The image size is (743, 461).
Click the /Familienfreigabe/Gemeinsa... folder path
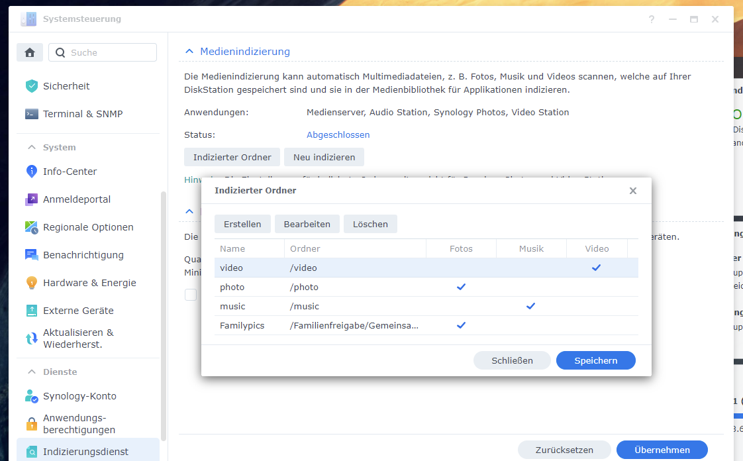(x=354, y=325)
